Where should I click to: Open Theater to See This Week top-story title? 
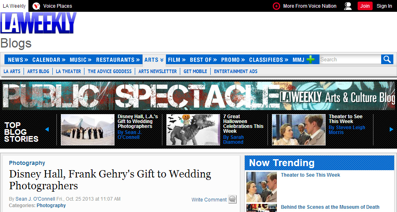tap(345, 119)
